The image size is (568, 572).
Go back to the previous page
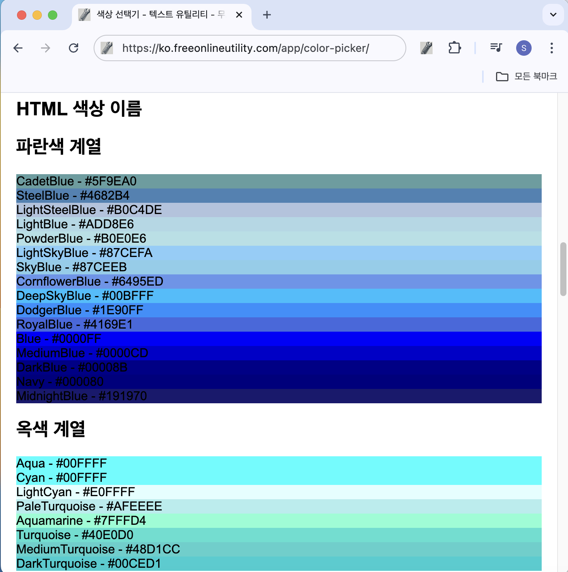18,48
